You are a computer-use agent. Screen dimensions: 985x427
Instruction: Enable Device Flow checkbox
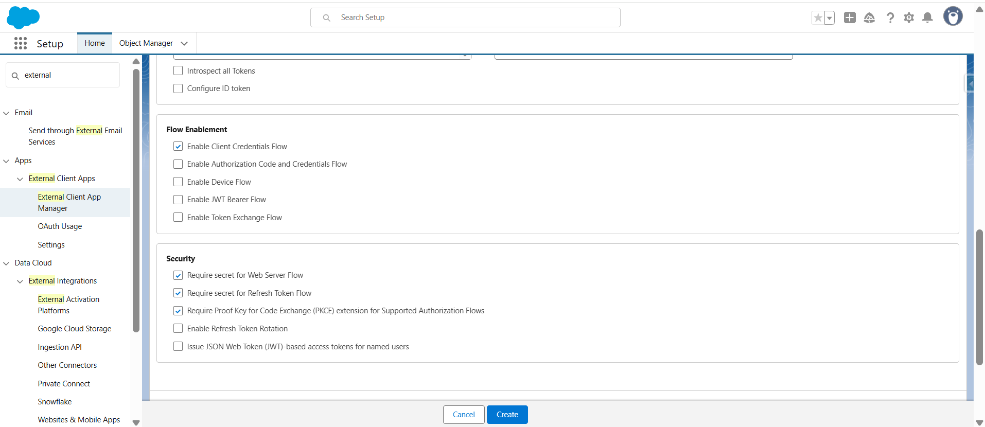pyautogui.click(x=178, y=182)
